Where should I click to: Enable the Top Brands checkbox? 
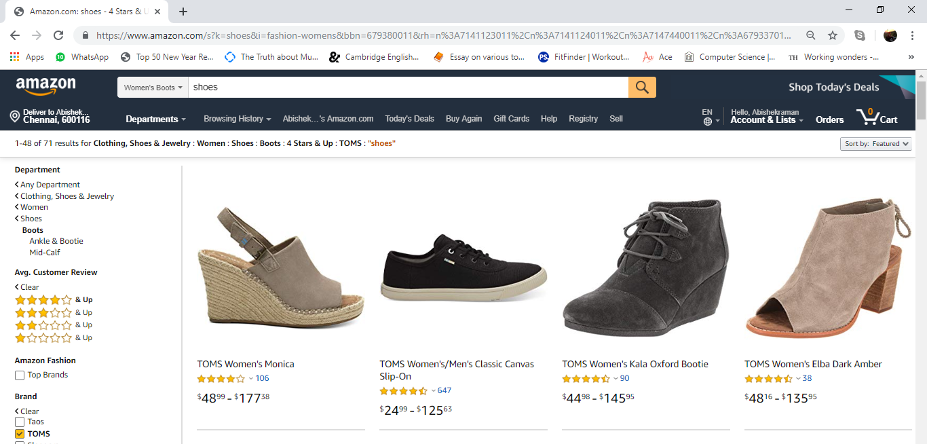(x=20, y=375)
